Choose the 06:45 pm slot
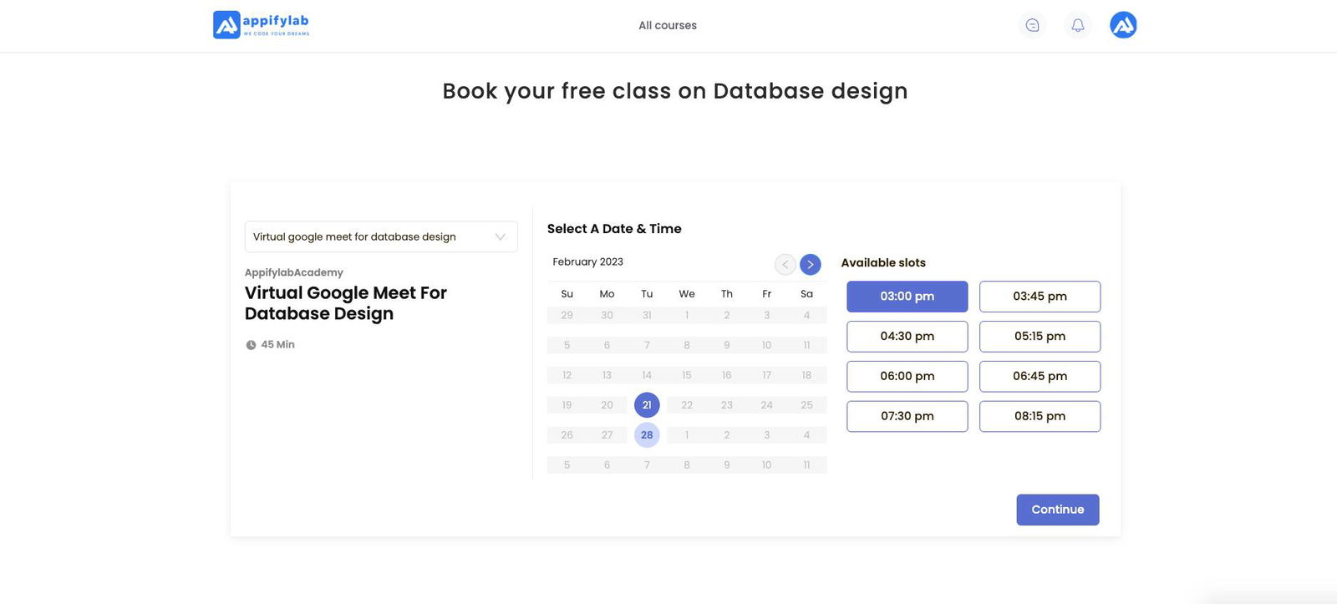 [x=1040, y=377]
